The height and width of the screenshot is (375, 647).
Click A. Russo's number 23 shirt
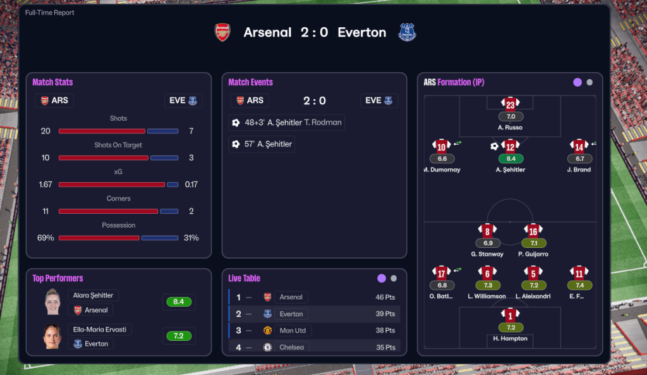click(x=511, y=104)
